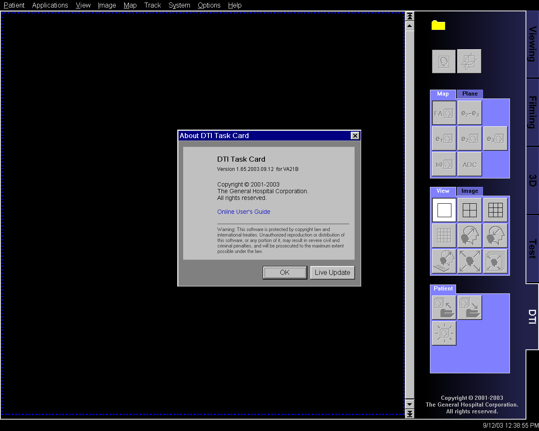This screenshot has height=431, width=539.
Task: Open the View tab
Action: pos(443,191)
